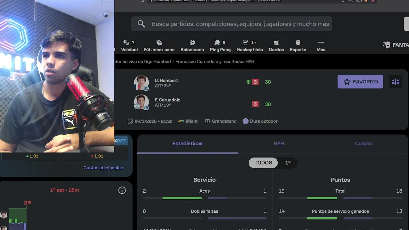Click Cerundolo's green game score 30
The width and height of the screenshot is (409, 230).
[268, 104]
